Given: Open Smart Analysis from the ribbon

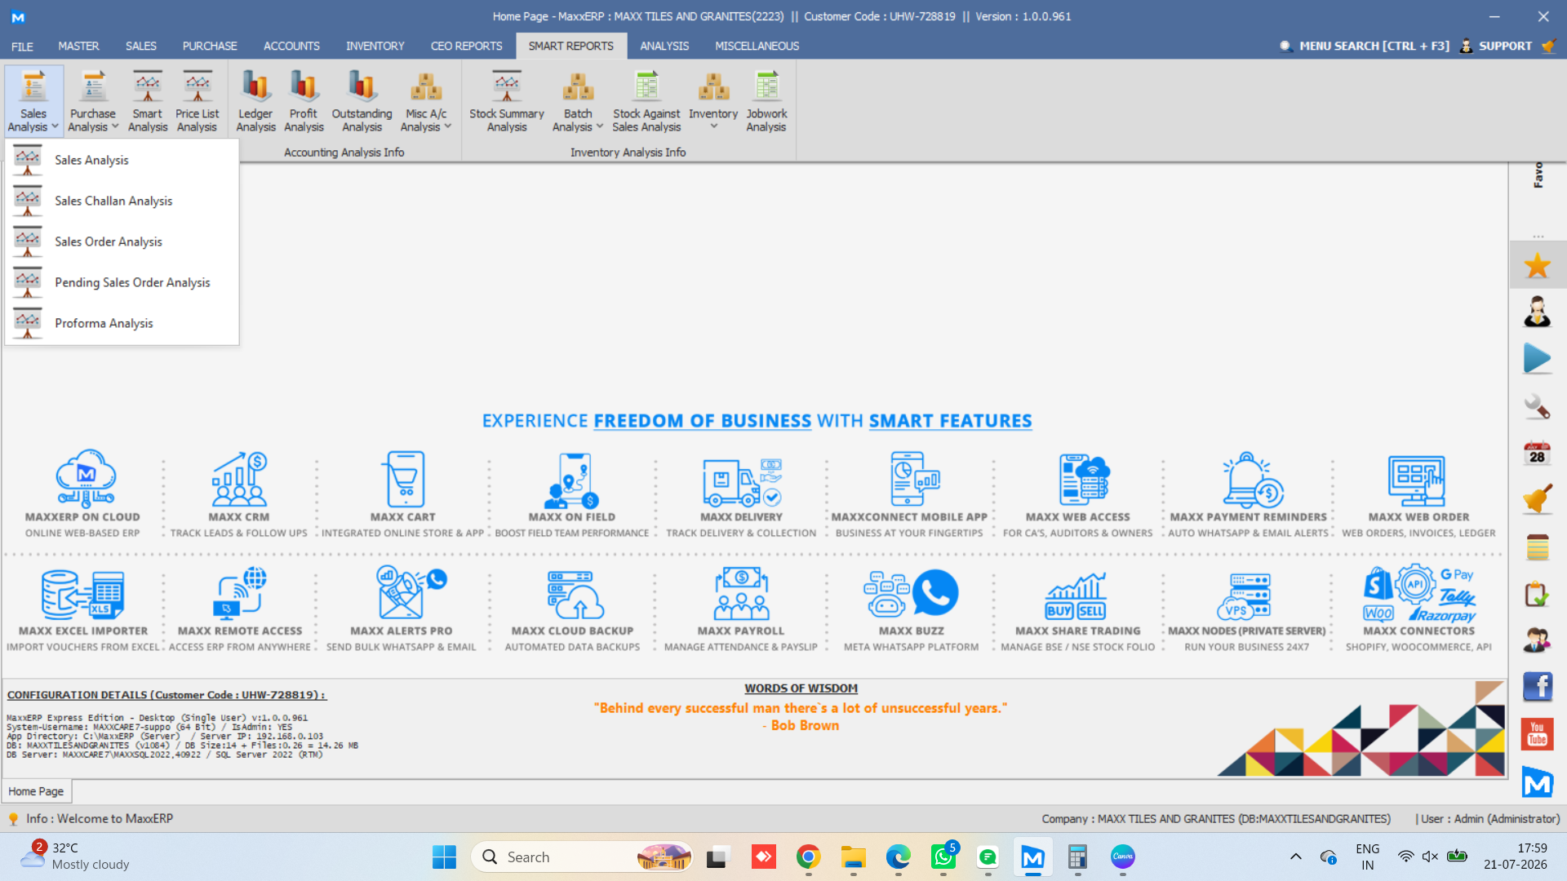Looking at the screenshot, I should click(148, 101).
